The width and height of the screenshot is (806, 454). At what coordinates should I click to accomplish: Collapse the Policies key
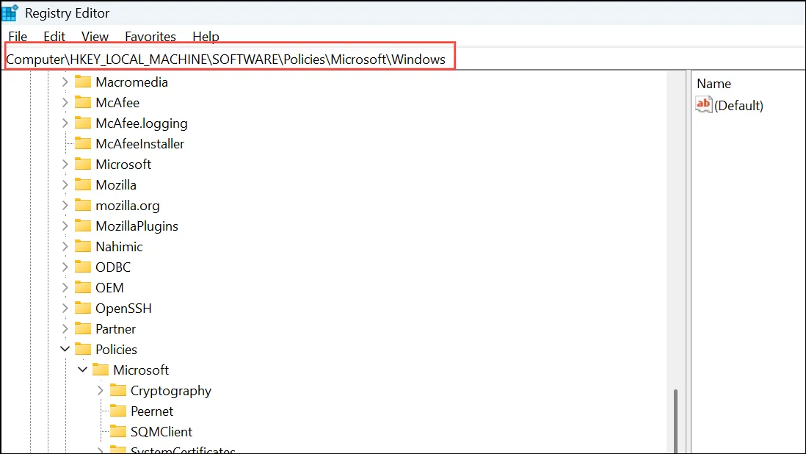(x=65, y=349)
